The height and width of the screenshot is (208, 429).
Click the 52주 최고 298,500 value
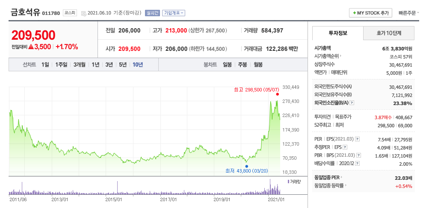point(386,126)
